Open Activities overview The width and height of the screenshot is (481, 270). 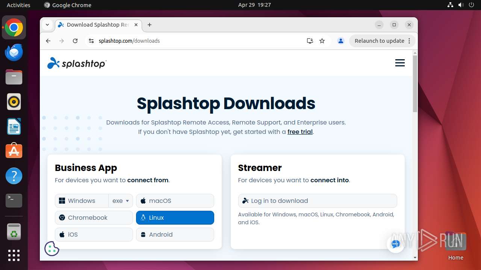[x=18, y=5]
